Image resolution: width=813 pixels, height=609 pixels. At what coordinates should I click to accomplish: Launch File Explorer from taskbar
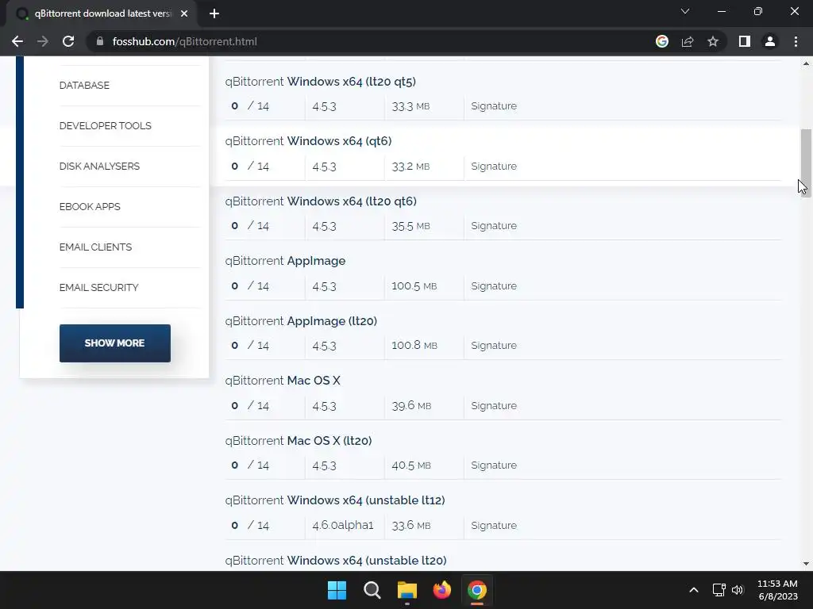407,590
